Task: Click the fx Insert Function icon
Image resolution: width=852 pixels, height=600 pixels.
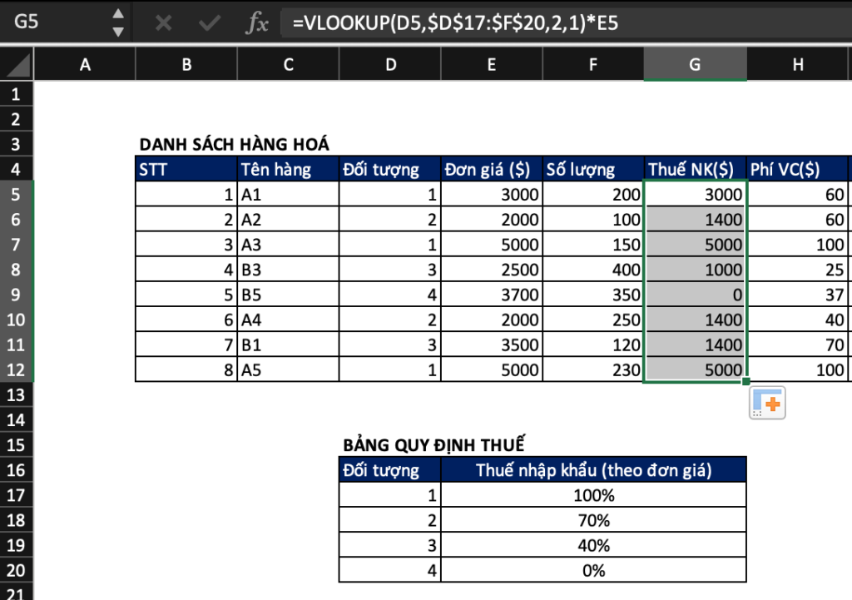Action: (258, 24)
